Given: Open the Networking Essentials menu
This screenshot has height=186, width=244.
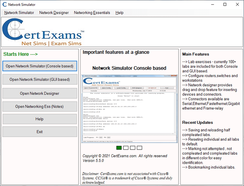Looking at the screenshot, I should pos(92,13).
